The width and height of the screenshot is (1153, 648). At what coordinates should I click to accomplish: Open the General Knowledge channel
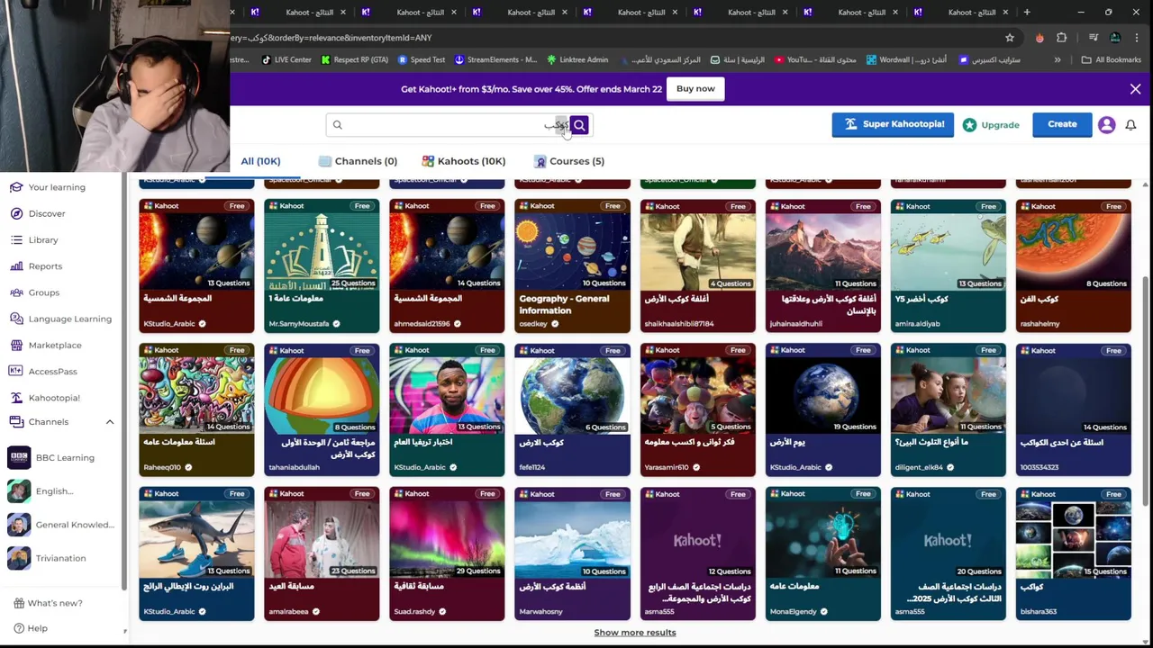click(x=61, y=525)
